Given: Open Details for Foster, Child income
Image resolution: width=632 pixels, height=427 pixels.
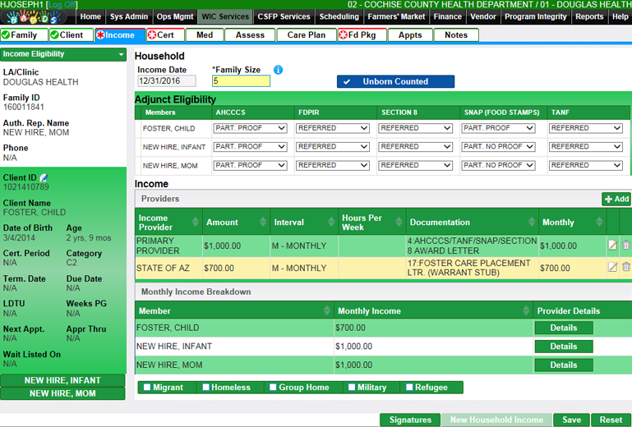Looking at the screenshot, I should [x=563, y=328].
